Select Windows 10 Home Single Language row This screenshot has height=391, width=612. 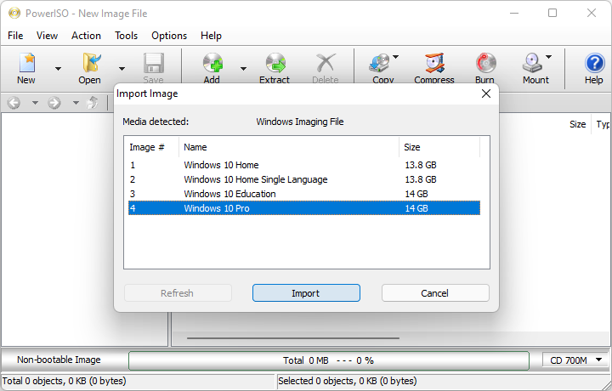click(x=255, y=179)
